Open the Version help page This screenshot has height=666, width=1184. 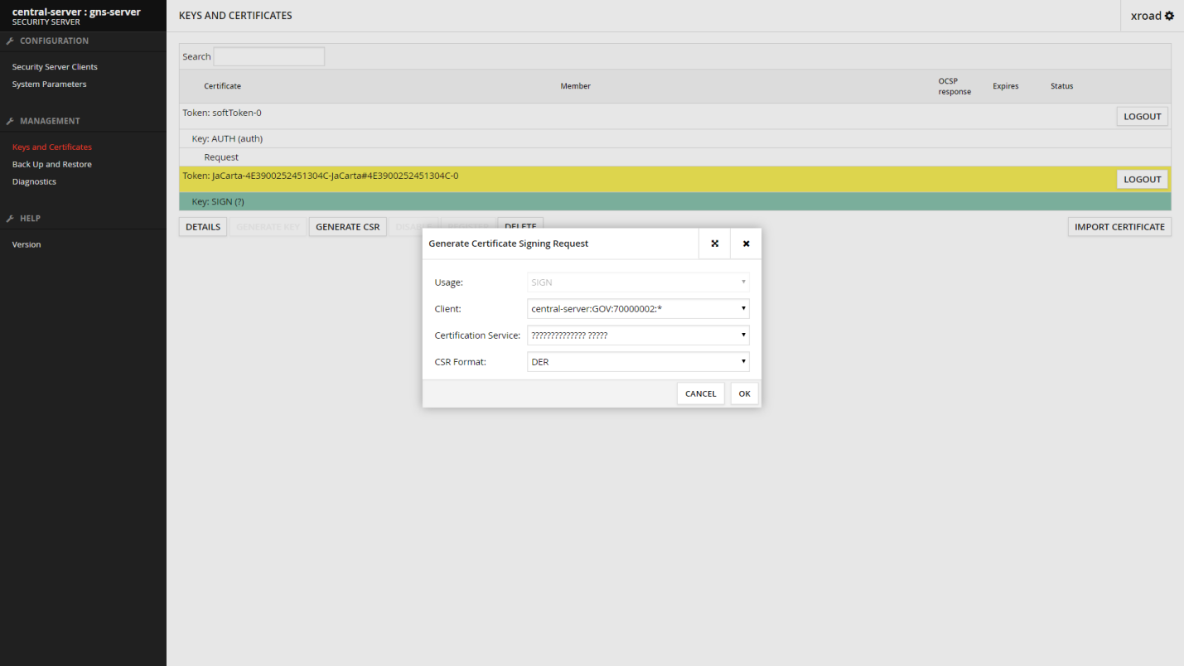[x=27, y=245]
